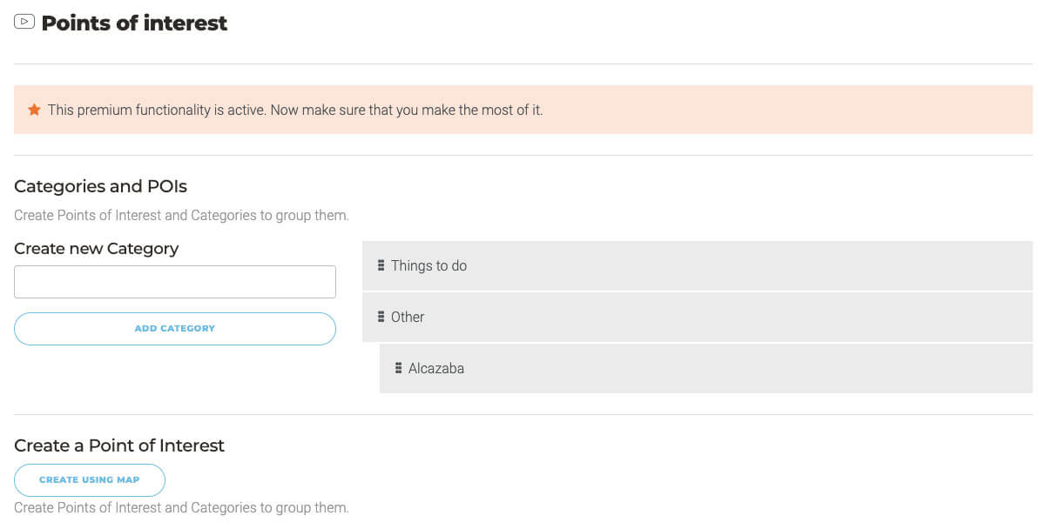Click the Create new Category label
The height and width of the screenshot is (529, 1046).
coord(96,249)
